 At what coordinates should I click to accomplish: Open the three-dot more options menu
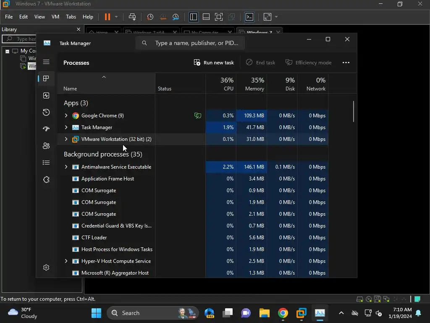pos(346,63)
